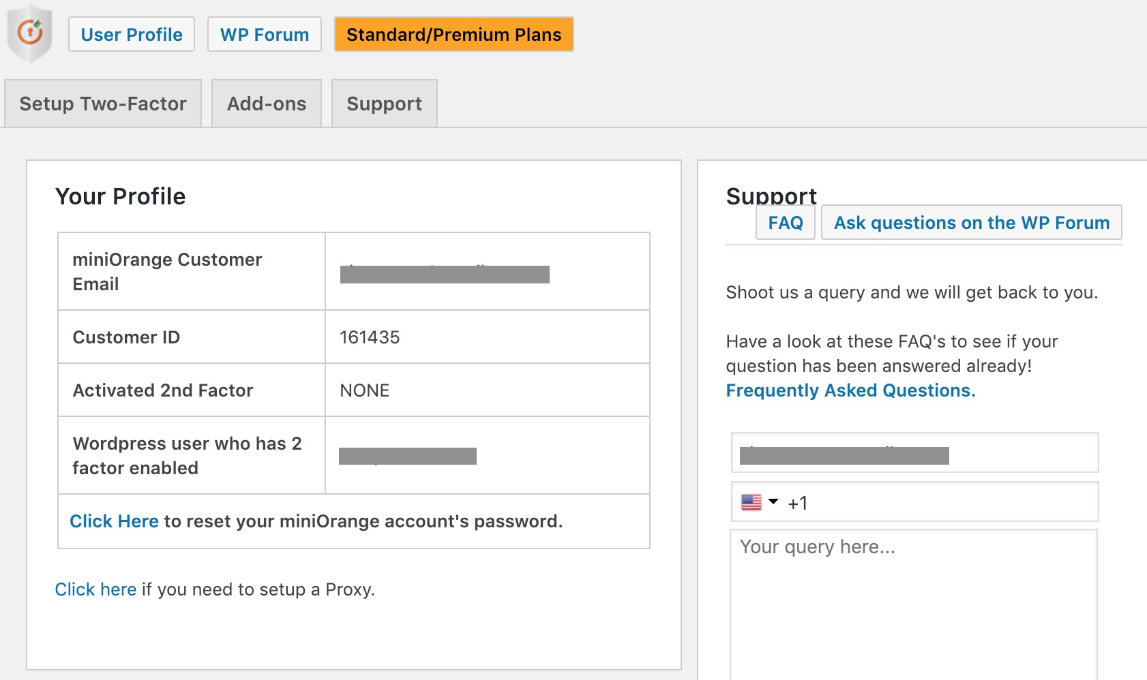Open the Support tab
1147x680 pixels.
384,103
